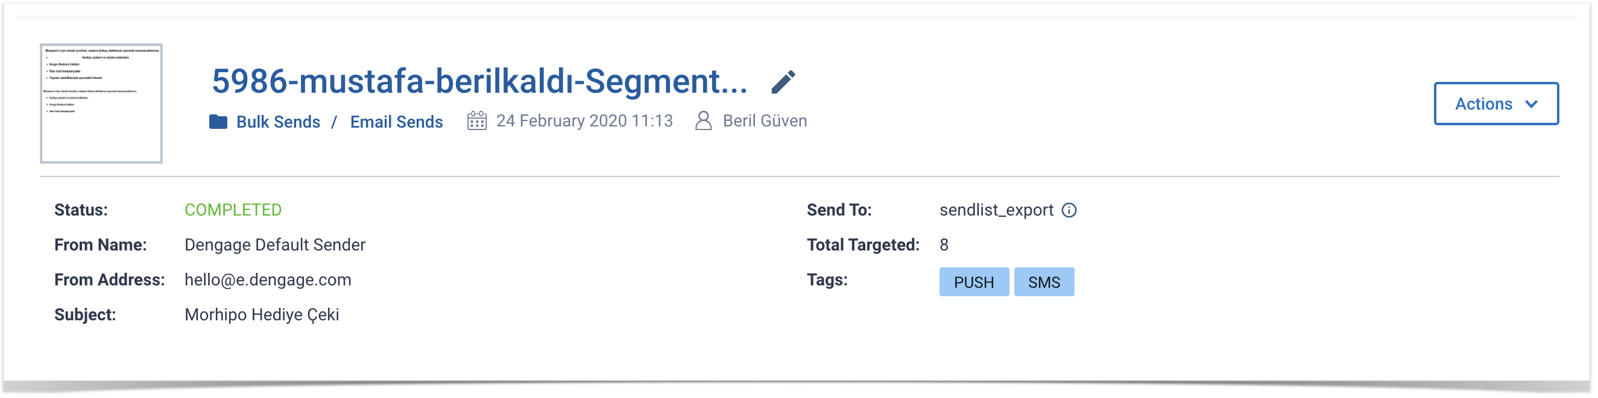This screenshot has height=398, width=1598.
Task: Click the creator name Beril Güven
Action: (765, 120)
